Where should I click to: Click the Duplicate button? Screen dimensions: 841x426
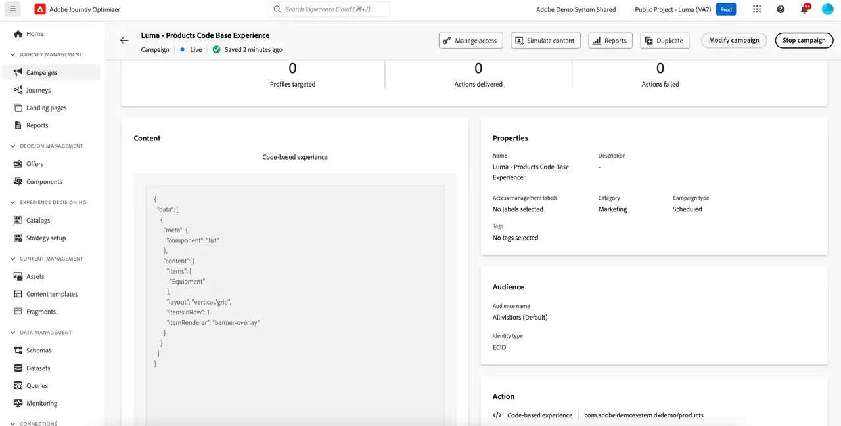pyautogui.click(x=665, y=41)
